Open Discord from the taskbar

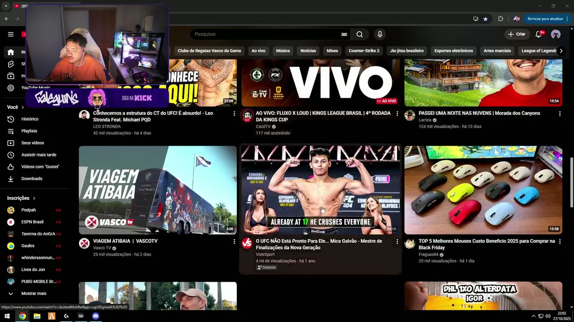tap(96, 316)
